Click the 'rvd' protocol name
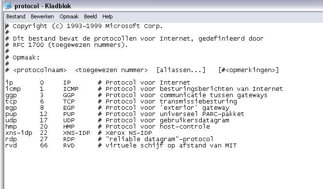The width and height of the screenshot is (323, 189). (11, 145)
